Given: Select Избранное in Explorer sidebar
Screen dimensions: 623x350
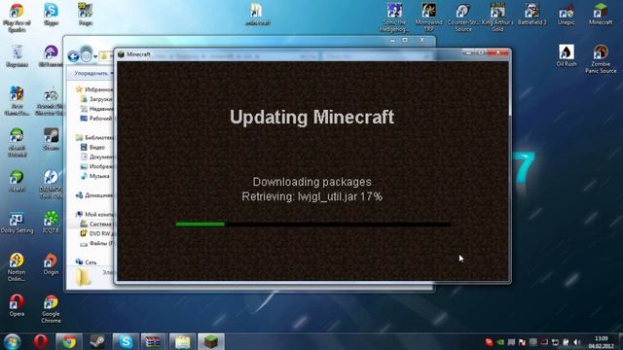Looking at the screenshot, I should click(x=94, y=89).
